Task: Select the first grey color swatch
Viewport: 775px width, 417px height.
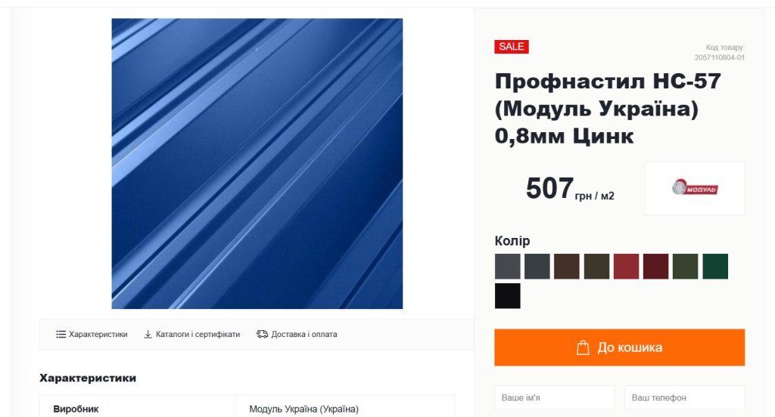Action: coord(508,267)
